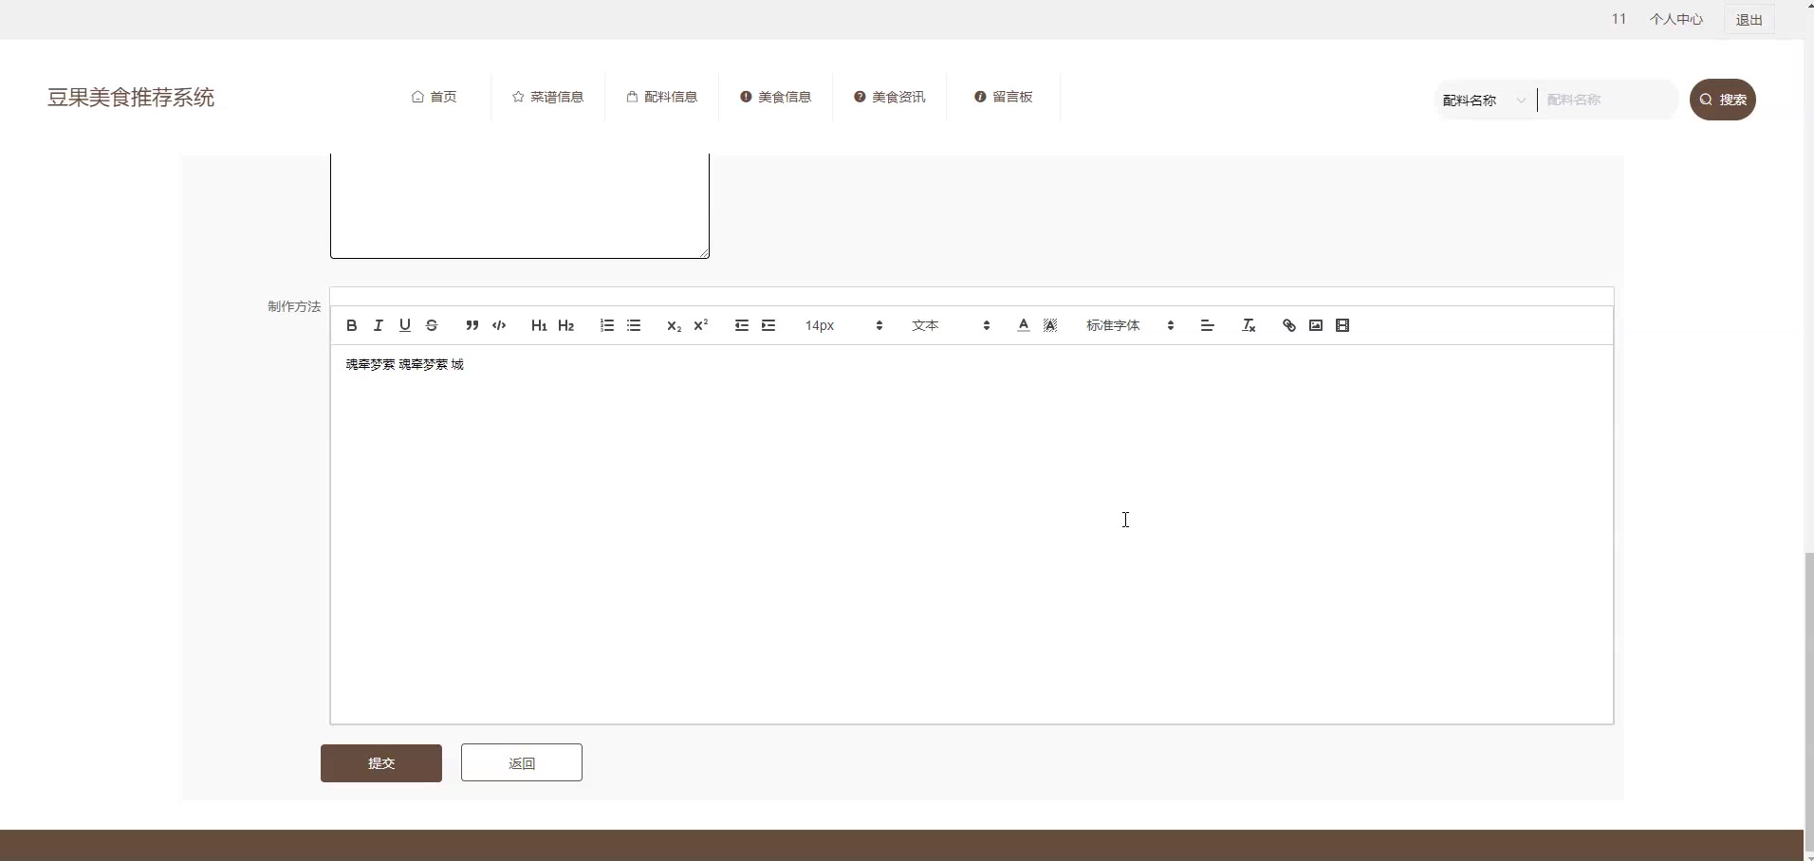
Task: Apply subscript formatting
Action: coord(674,325)
